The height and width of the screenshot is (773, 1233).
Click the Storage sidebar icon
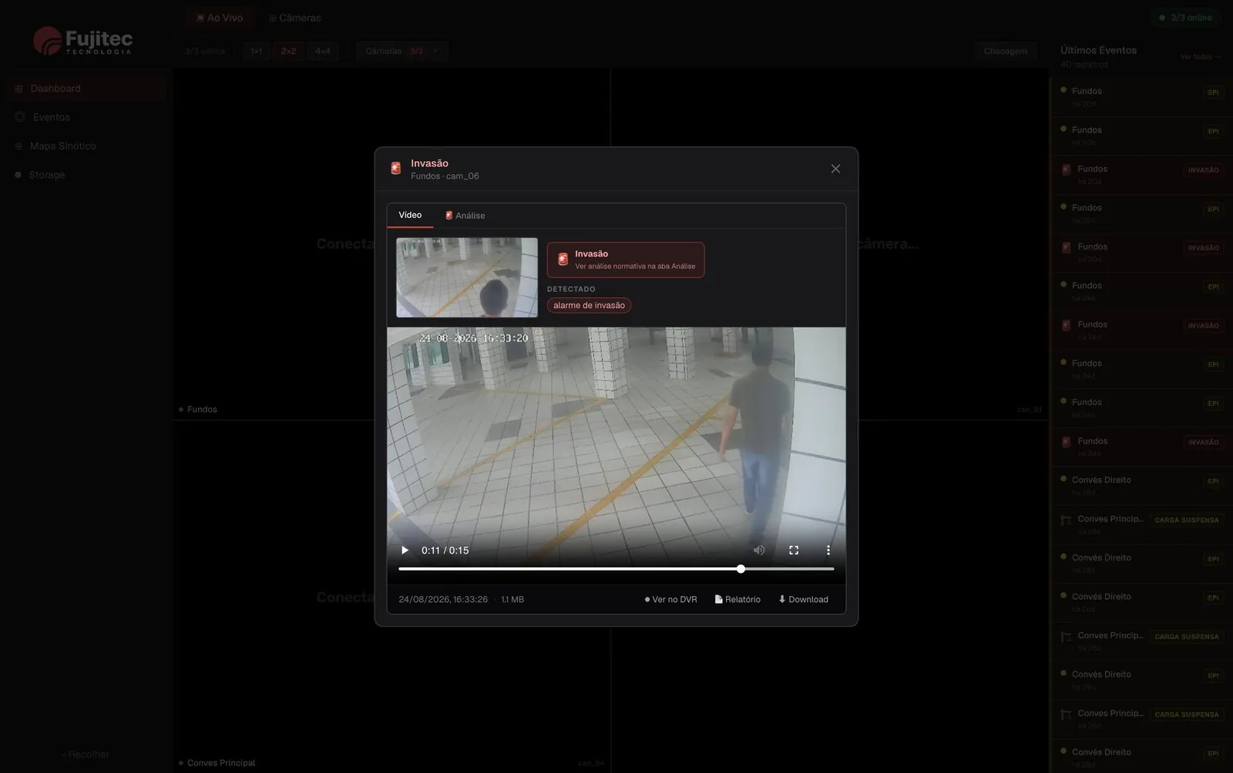click(x=18, y=175)
